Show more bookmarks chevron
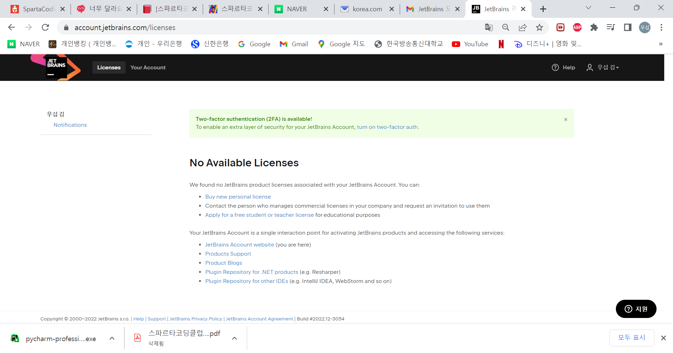The height and width of the screenshot is (353, 673). (x=661, y=44)
